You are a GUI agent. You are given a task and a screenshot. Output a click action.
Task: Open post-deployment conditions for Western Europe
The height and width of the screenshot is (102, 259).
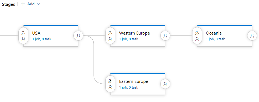(x=165, y=36)
